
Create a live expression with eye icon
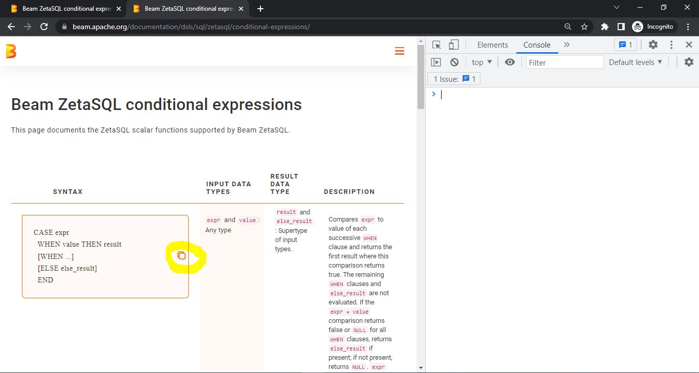pyautogui.click(x=510, y=62)
